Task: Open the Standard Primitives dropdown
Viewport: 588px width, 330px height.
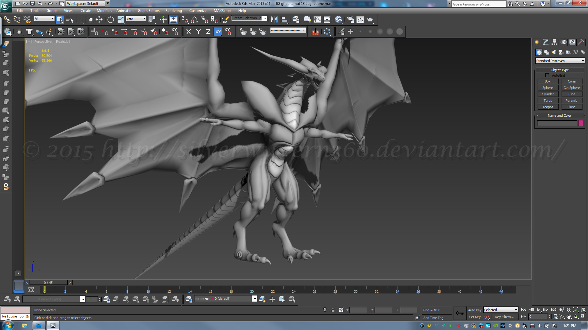Action: (x=560, y=61)
